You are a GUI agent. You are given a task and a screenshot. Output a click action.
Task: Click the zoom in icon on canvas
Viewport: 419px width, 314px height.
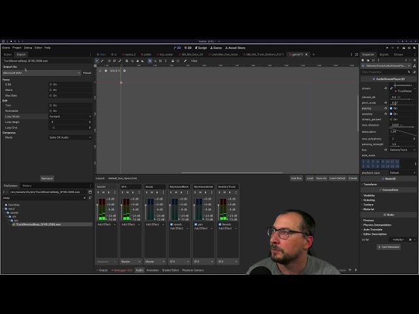[x=124, y=71]
